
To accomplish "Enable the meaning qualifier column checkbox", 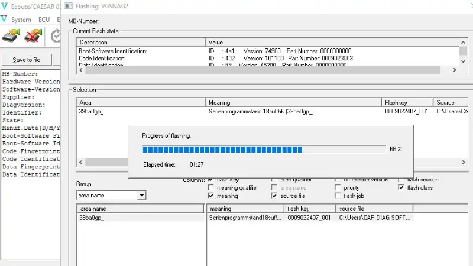I will (x=210, y=187).
